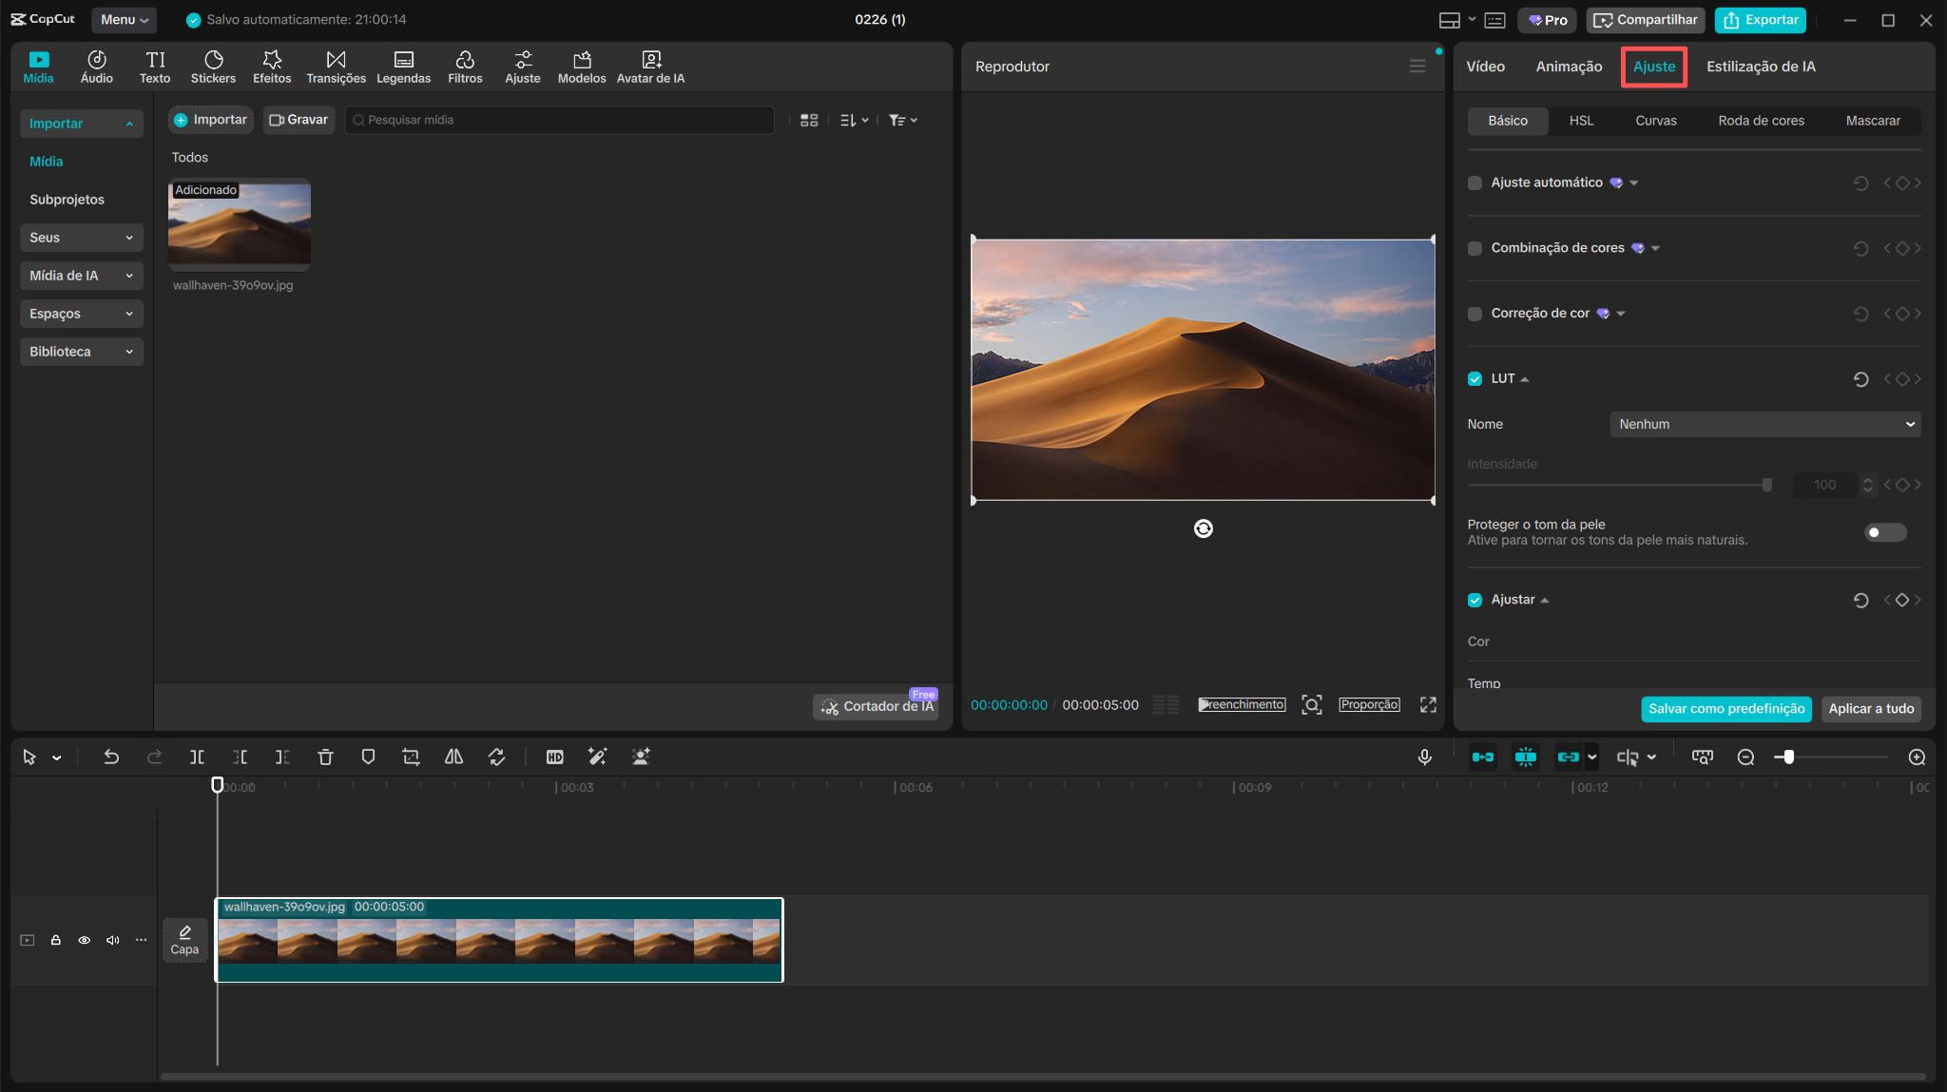Delete the selected clip with trash icon
This screenshot has width=1947, height=1092.
click(x=326, y=757)
